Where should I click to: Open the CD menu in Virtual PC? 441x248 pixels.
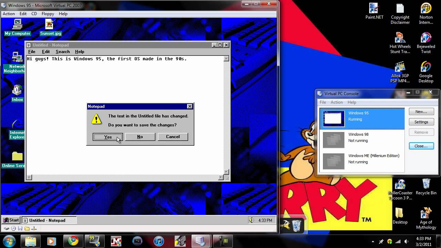coord(34,14)
